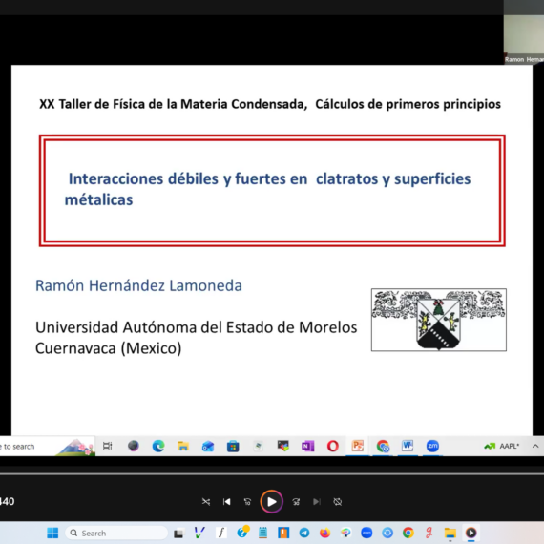Open Firefox from the bottom taskbar
Screen dimensions: 544x544
click(325, 533)
